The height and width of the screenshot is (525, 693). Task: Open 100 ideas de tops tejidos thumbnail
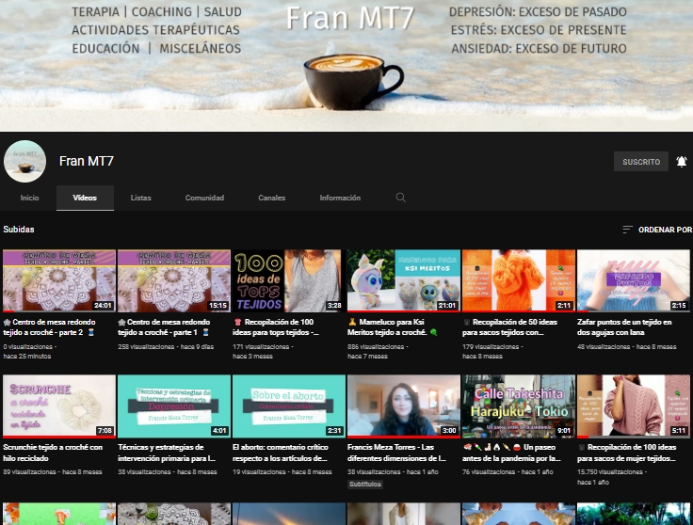289,280
